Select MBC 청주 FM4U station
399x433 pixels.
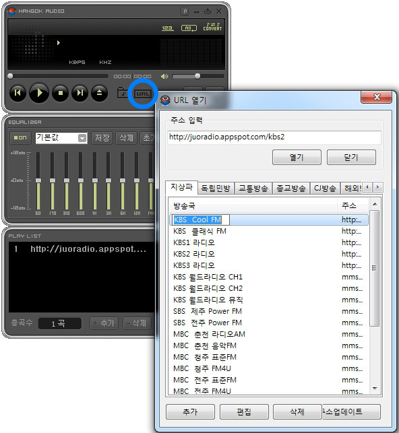(x=268, y=368)
